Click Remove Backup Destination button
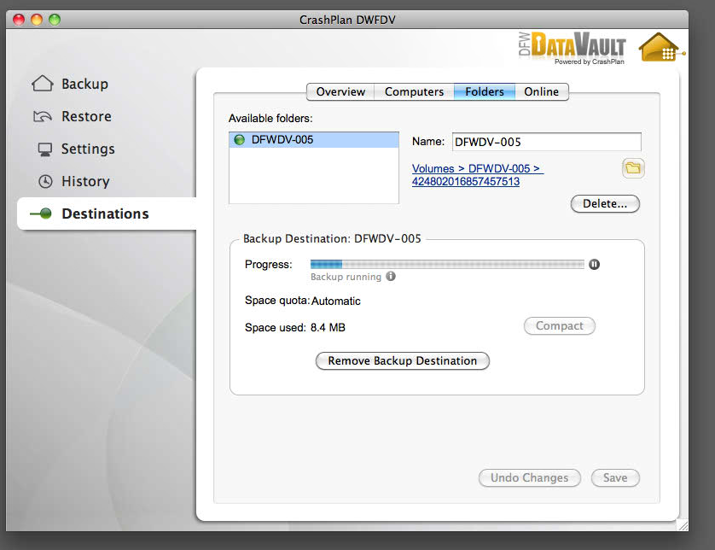Image resolution: width=715 pixels, height=550 pixels. tap(402, 361)
